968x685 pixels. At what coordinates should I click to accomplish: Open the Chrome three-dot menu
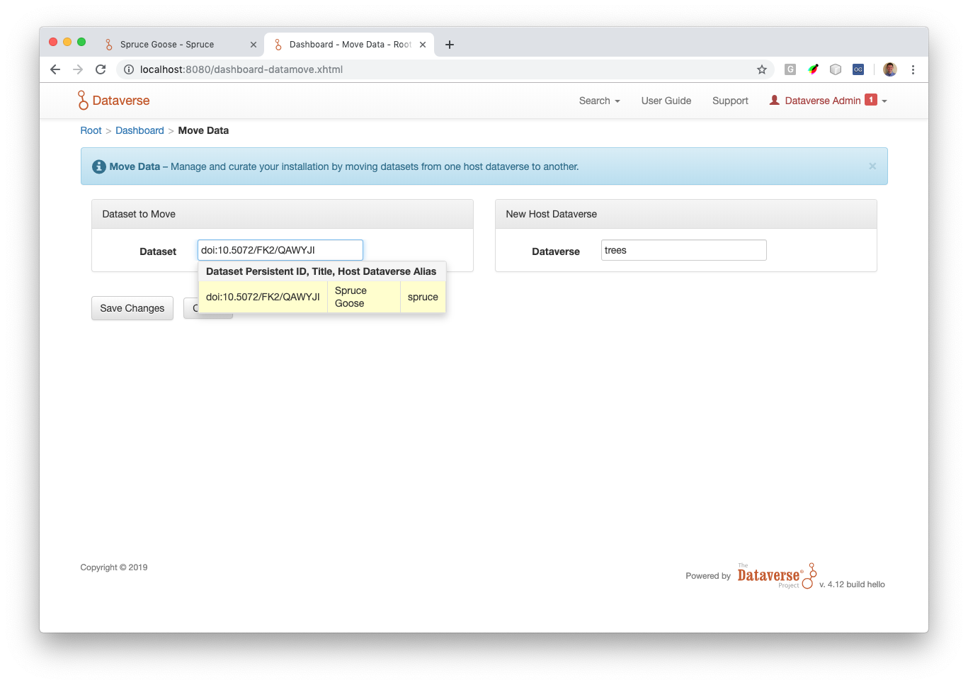(913, 69)
